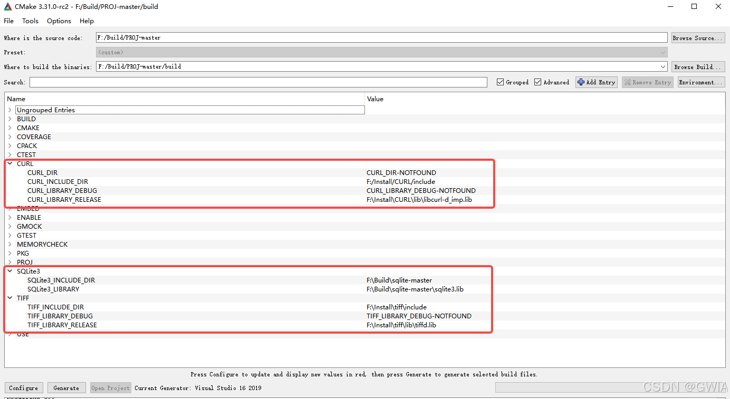Open the File menu
Viewport: 730px width, 399px height.
(x=8, y=21)
